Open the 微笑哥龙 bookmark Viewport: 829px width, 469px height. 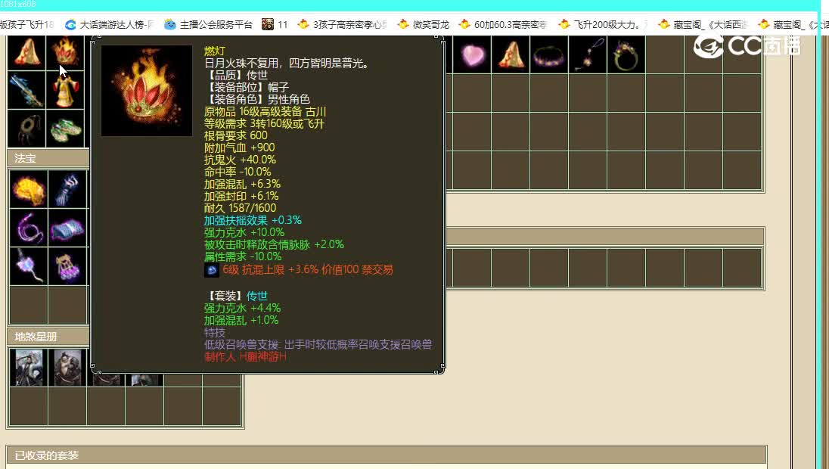point(424,24)
